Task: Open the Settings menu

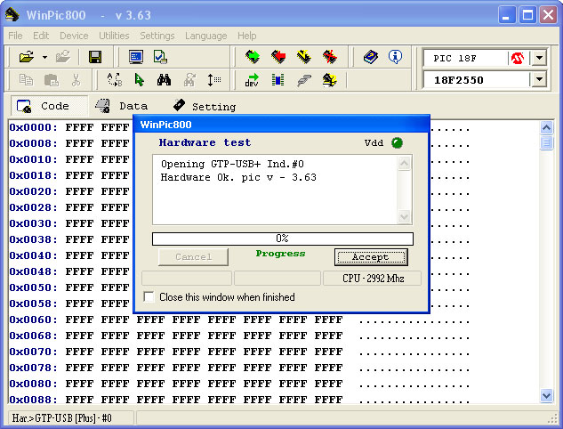Action: click(157, 36)
